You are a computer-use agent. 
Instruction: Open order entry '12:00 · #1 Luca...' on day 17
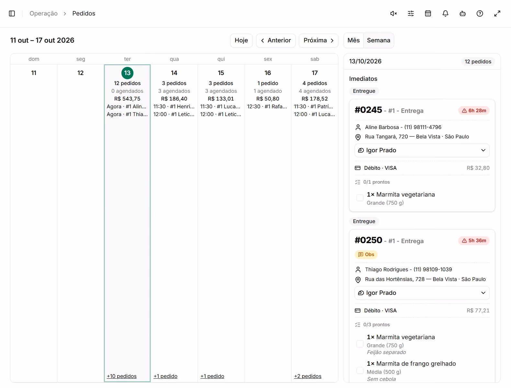point(314,114)
